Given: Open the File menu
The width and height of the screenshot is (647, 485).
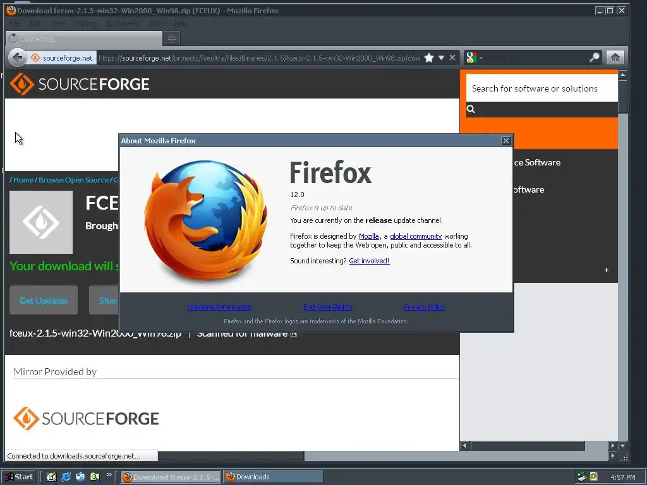Looking at the screenshot, I should tap(15, 23).
